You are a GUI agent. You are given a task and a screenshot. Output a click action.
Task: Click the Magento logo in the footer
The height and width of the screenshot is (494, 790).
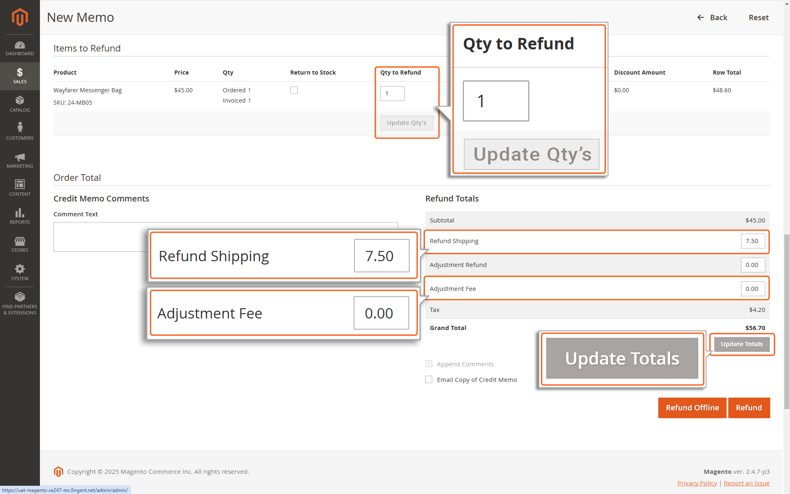pos(58,472)
